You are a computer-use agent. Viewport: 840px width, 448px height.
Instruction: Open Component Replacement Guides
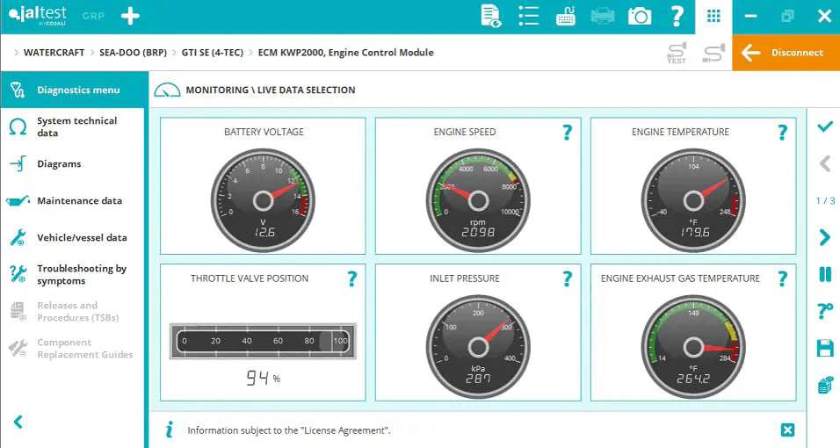click(x=72, y=349)
